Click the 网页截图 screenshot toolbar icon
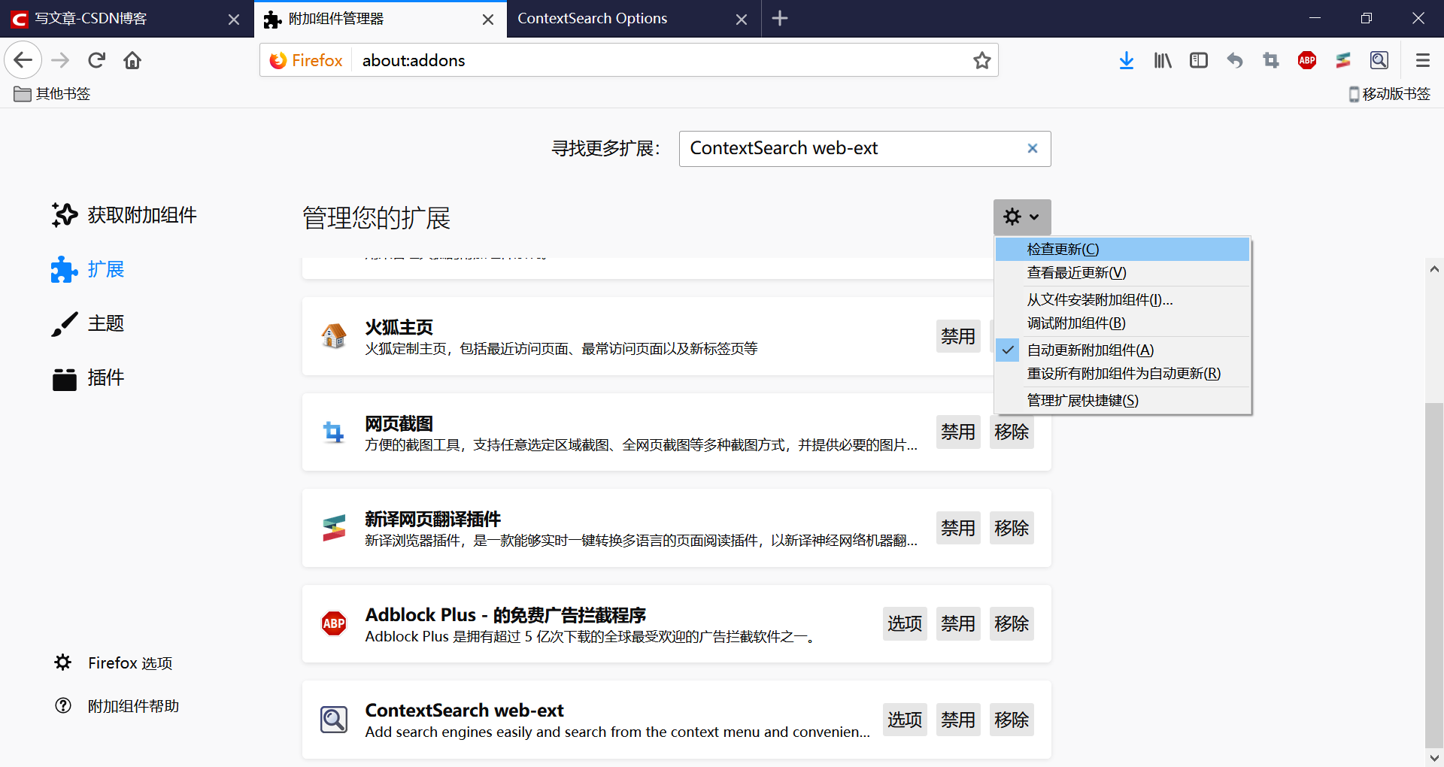This screenshot has width=1444, height=767. (x=1270, y=60)
